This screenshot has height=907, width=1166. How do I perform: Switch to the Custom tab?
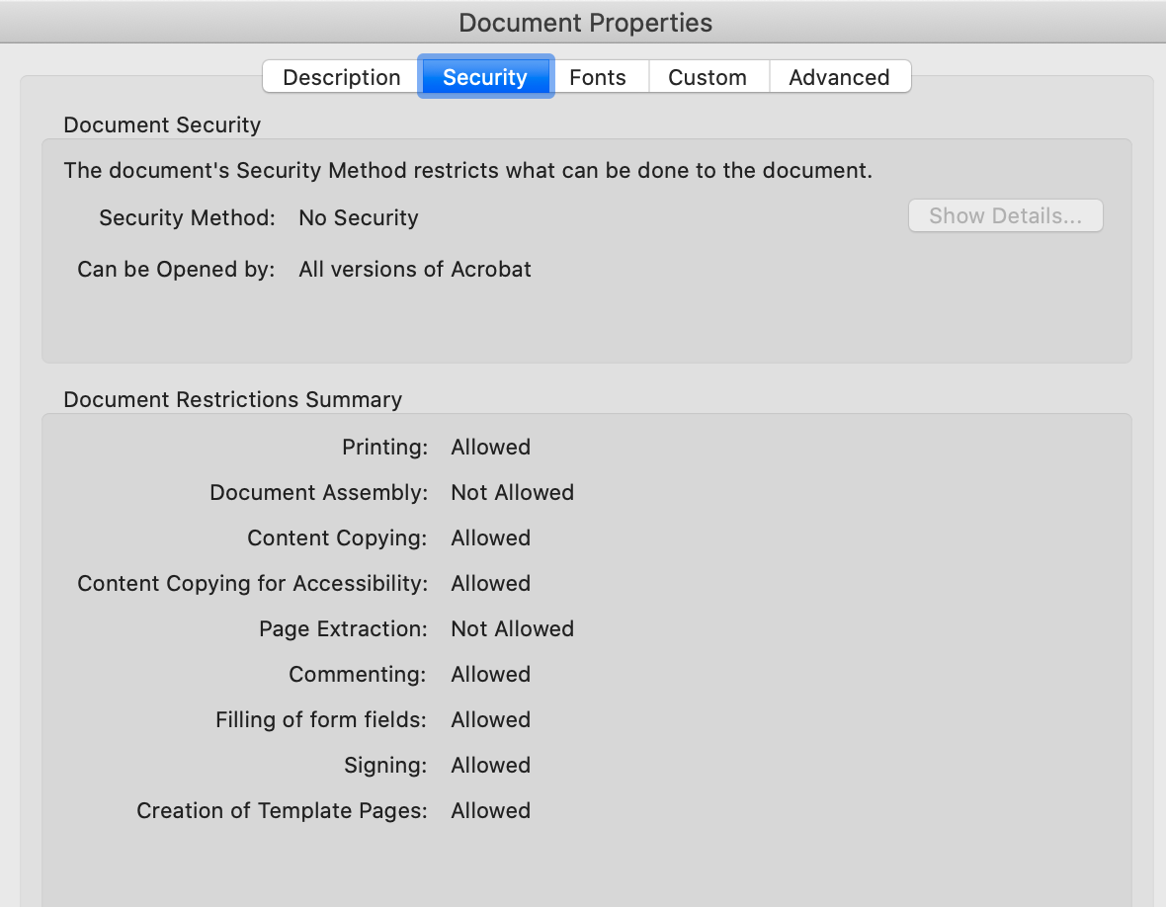click(707, 76)
